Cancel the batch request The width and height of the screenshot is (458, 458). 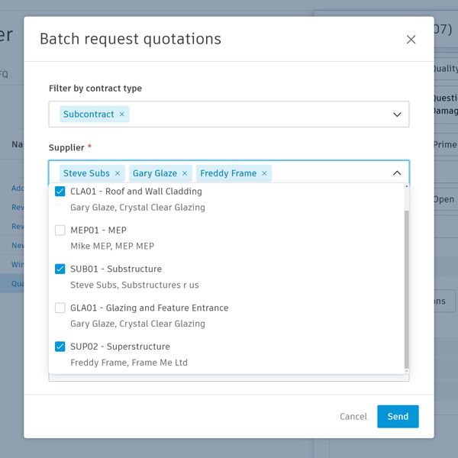[353, 417]
